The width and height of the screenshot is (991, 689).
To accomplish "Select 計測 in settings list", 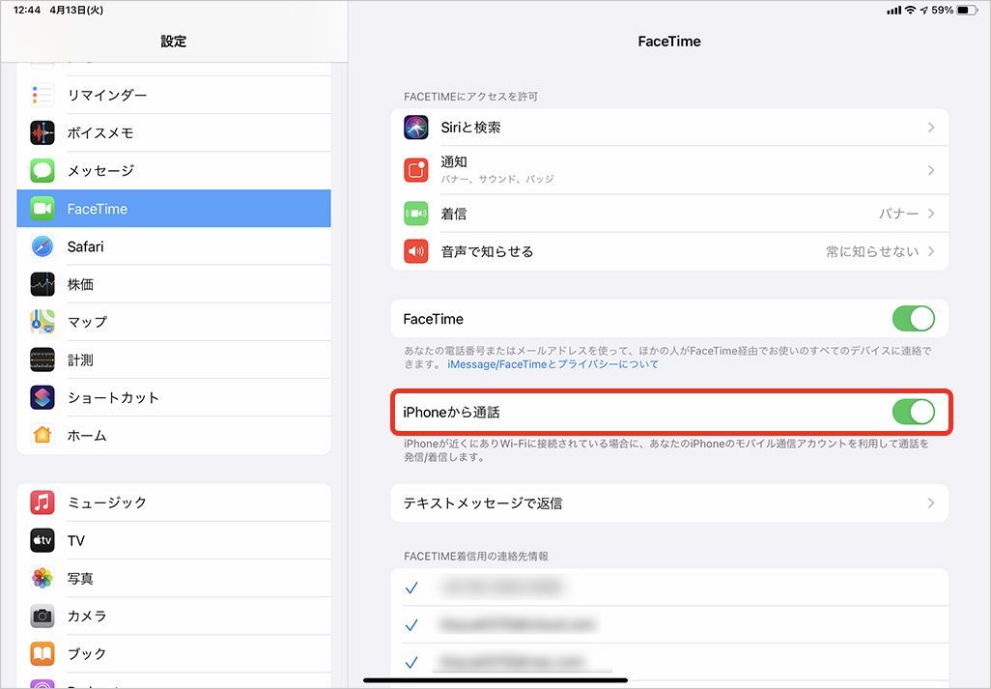I will [174, 359].
